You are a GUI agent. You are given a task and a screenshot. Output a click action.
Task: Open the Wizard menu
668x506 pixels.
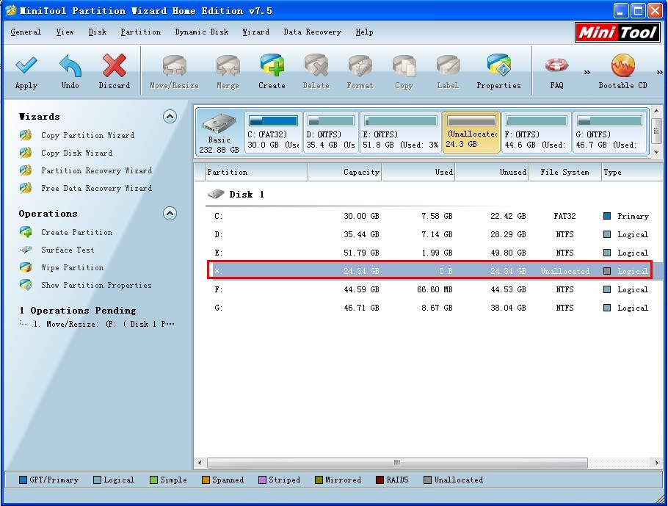coord(256,32)
